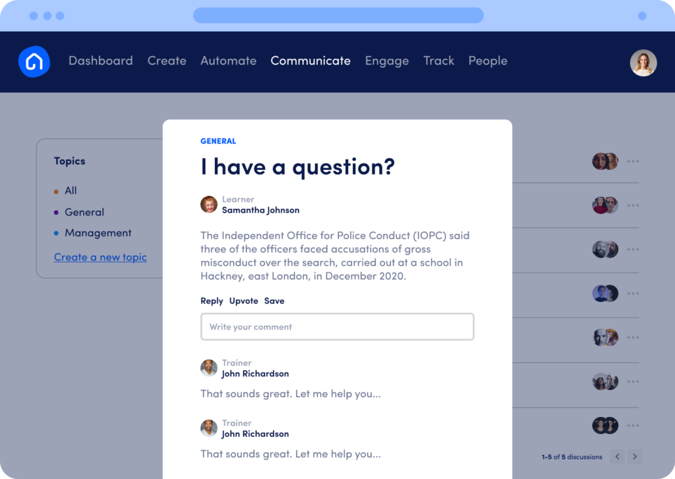Click Samantha Johnson's avatar
Viewport: 675px width, 479px height.
click(209, 204)
